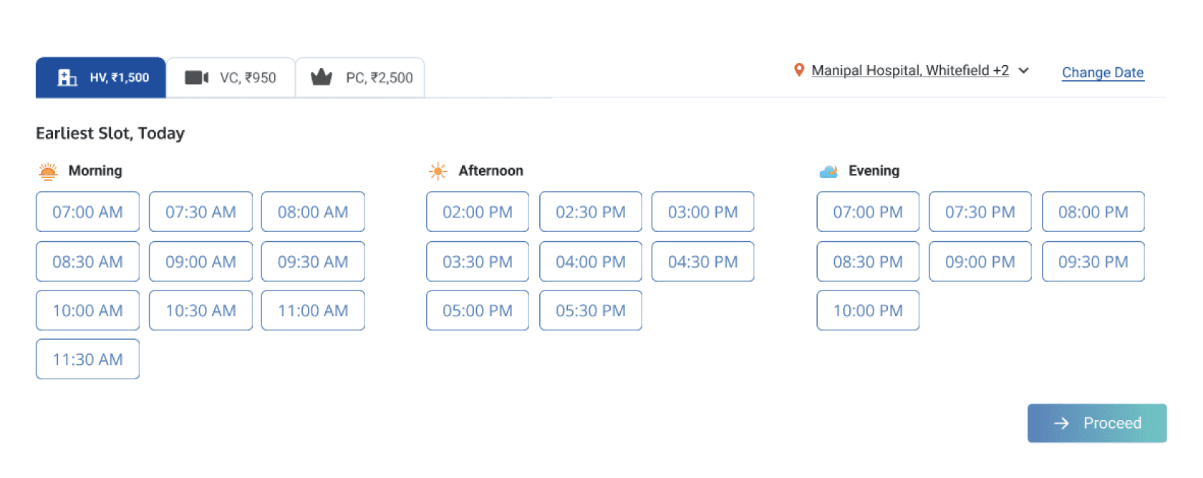Select the 07:00 AM morning slot
The height and width of the screenshot is (478, 1203).
87,212
